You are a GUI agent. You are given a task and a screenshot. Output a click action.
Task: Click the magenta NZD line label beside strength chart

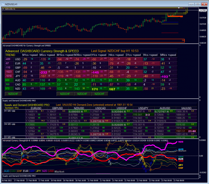point(181,142)
